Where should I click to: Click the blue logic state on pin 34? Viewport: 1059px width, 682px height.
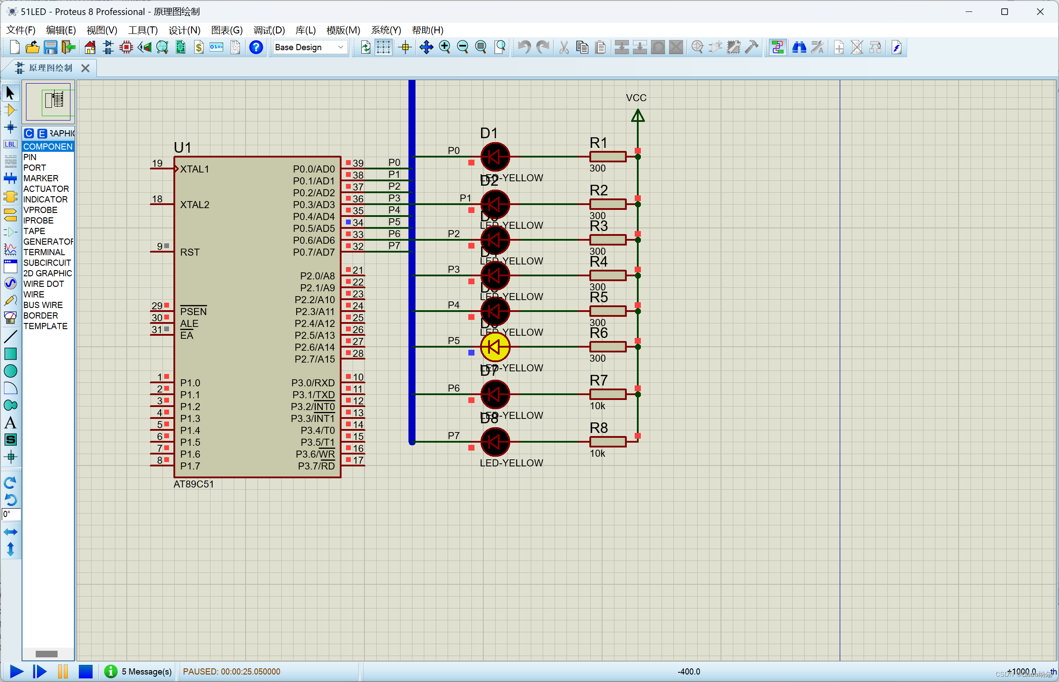coord(349,222)
